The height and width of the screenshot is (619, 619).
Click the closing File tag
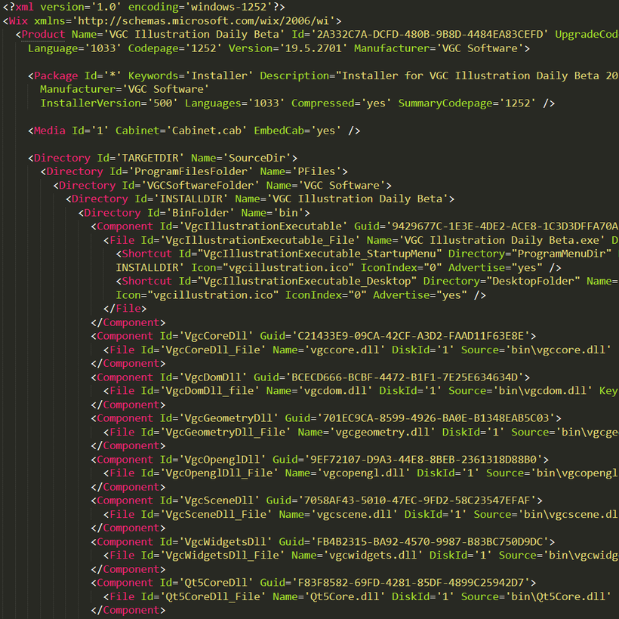125,308
